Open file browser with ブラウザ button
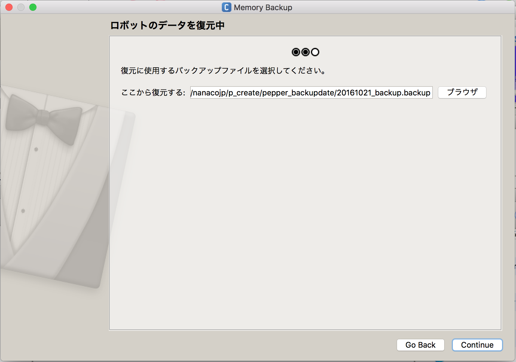This screenshot has height=362, width=516. (x=462, y=92)
